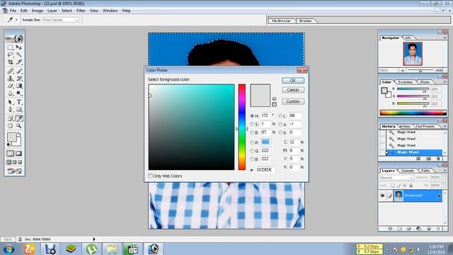Click the hex color value field
The width and height of the screenshot is (453, 255).
pyautogui.click(x=265, y=170)
